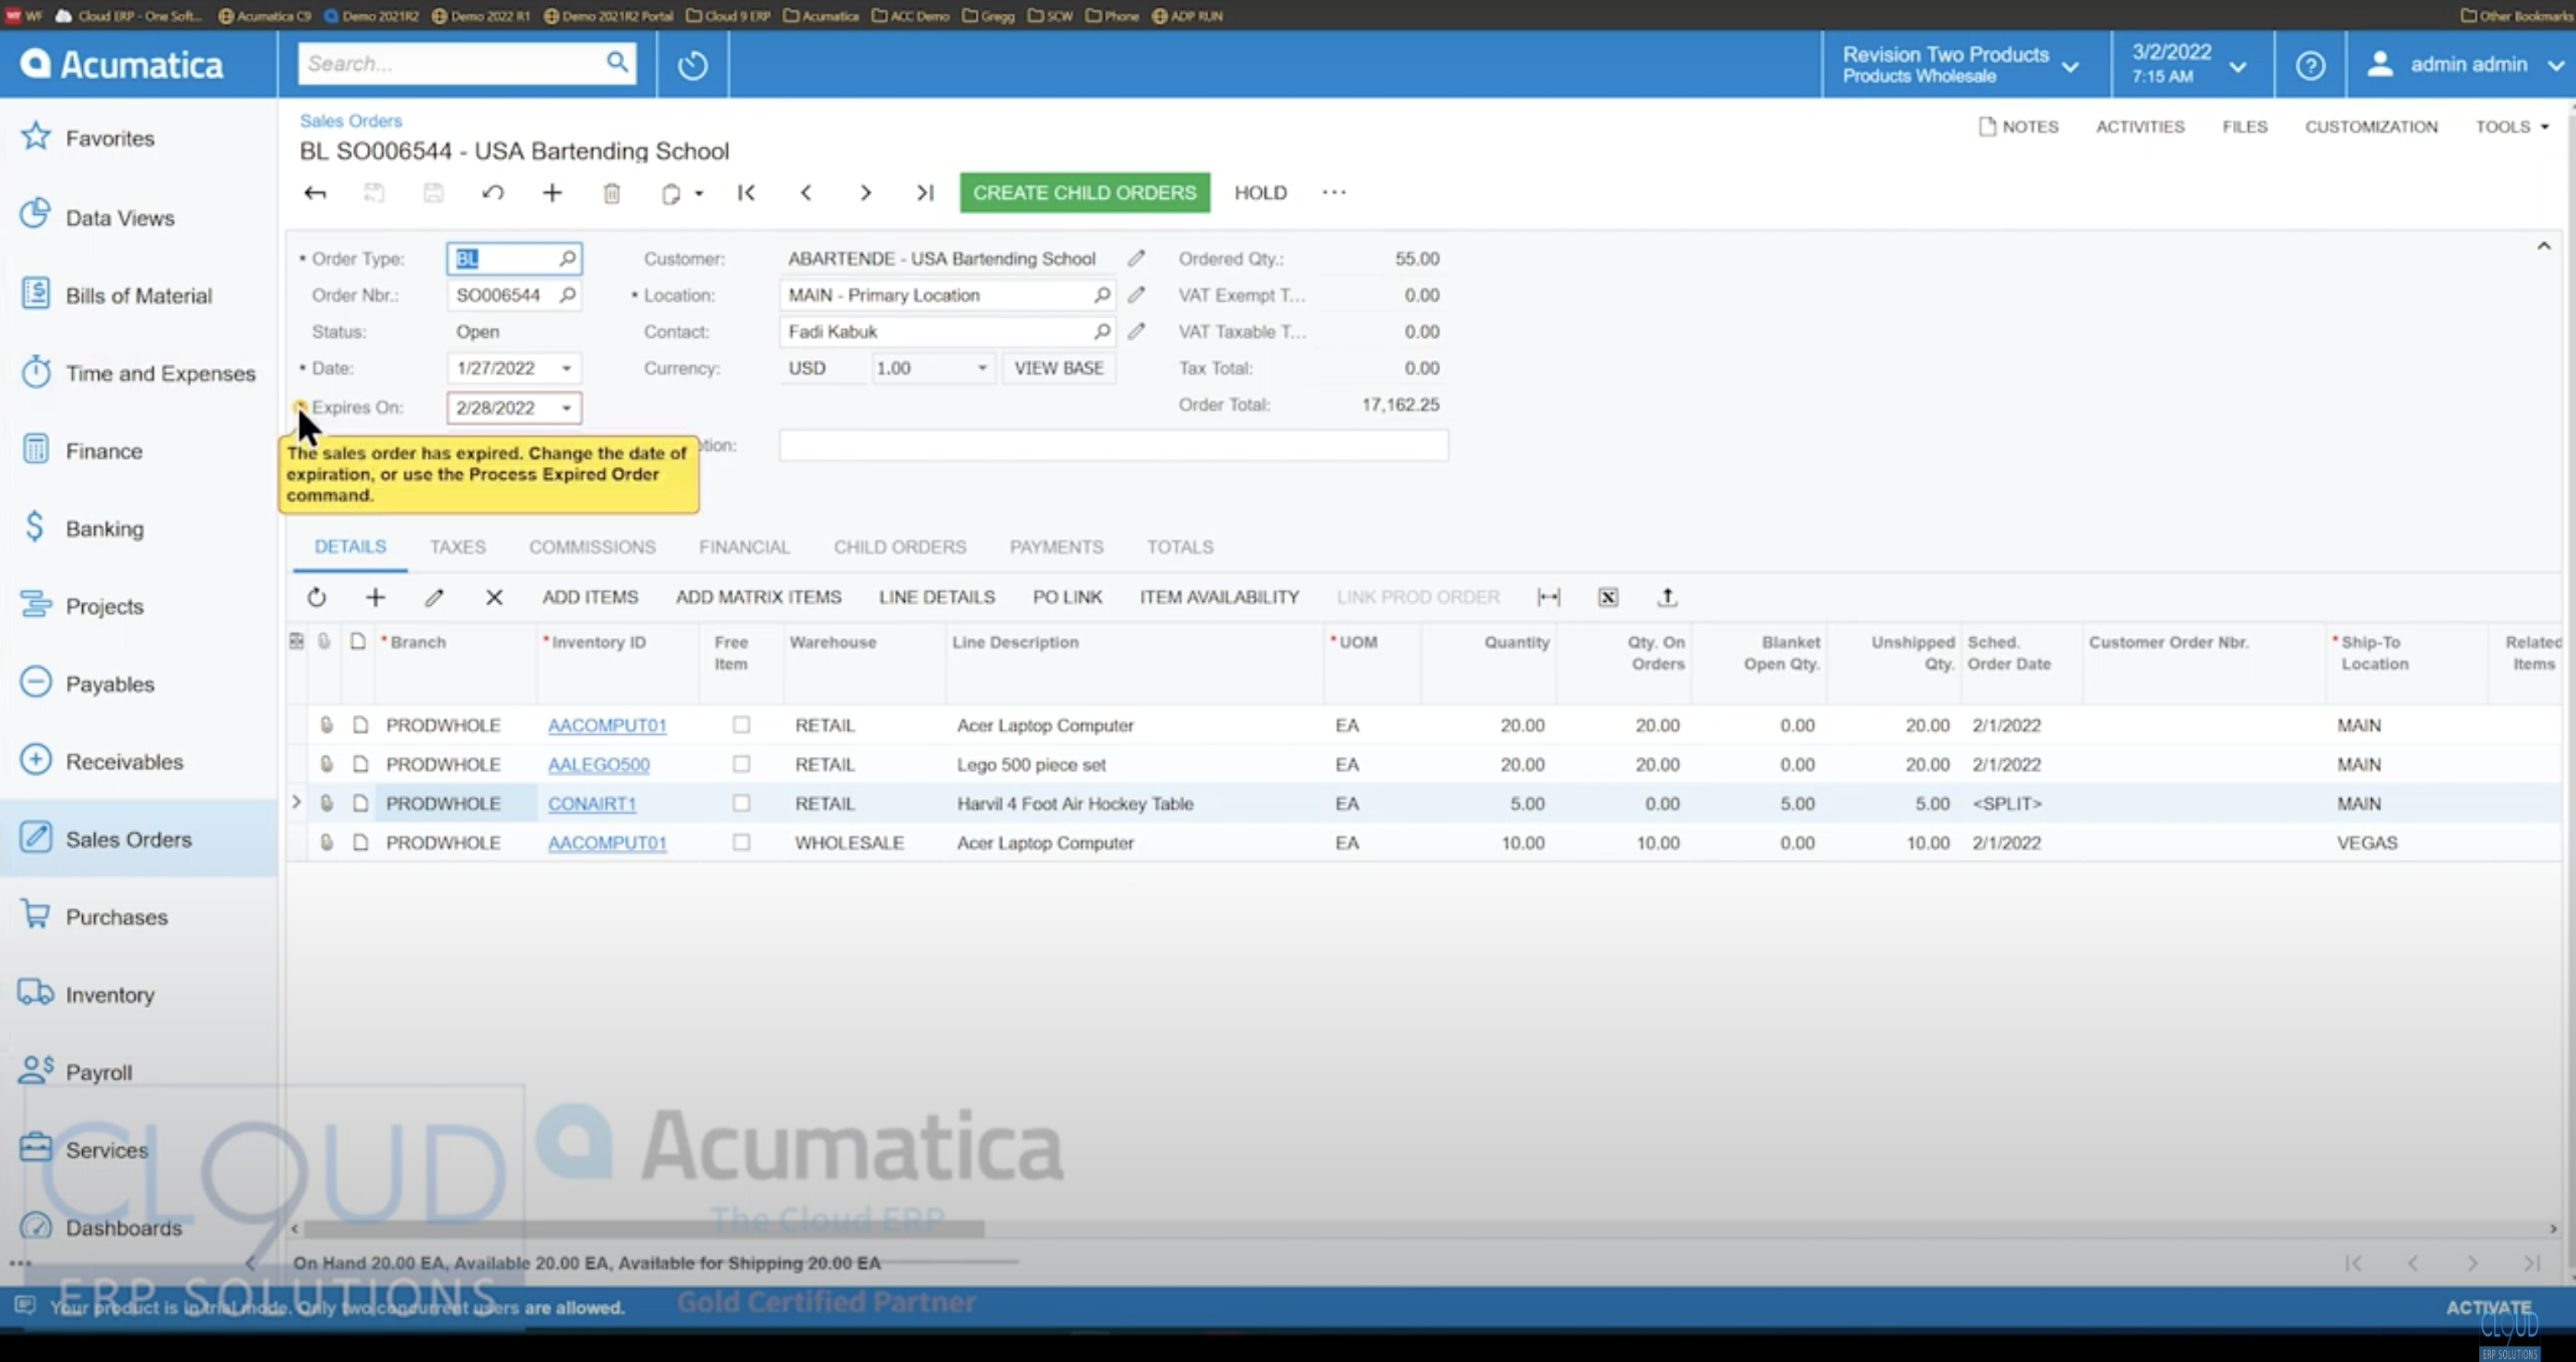Viewport: 2576px width, 1362px height.
Task: Enable Free Item on the CONAIRT1 Air Hockey row
Action: (741, 803)
